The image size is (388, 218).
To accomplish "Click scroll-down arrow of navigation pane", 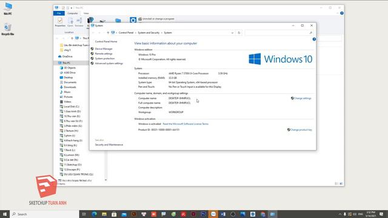I will 105,180.
